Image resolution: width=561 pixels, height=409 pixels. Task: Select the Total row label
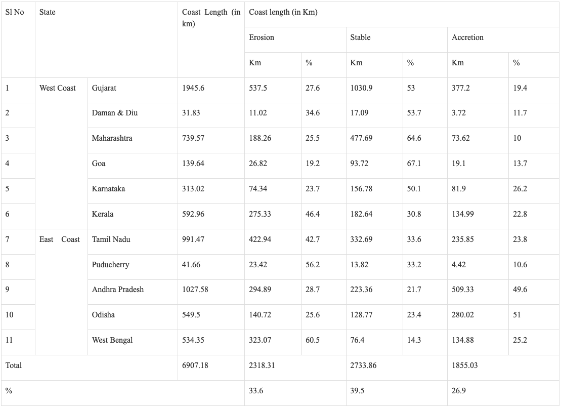click(x=14, y=365)
